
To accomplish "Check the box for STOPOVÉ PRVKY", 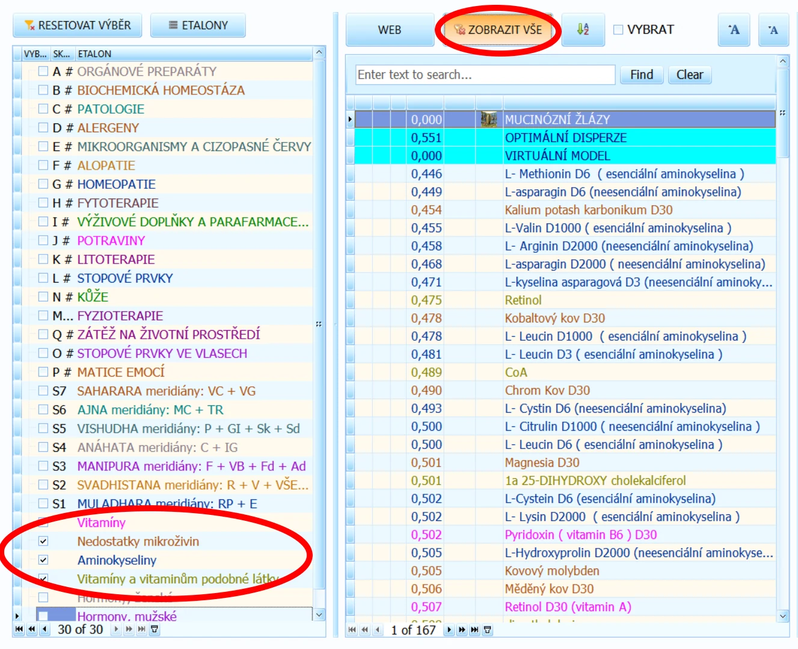I will [43, 278].
